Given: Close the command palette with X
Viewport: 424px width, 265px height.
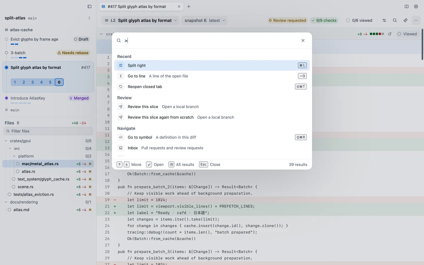Looking at the screenshot, I should click(303, 41).
